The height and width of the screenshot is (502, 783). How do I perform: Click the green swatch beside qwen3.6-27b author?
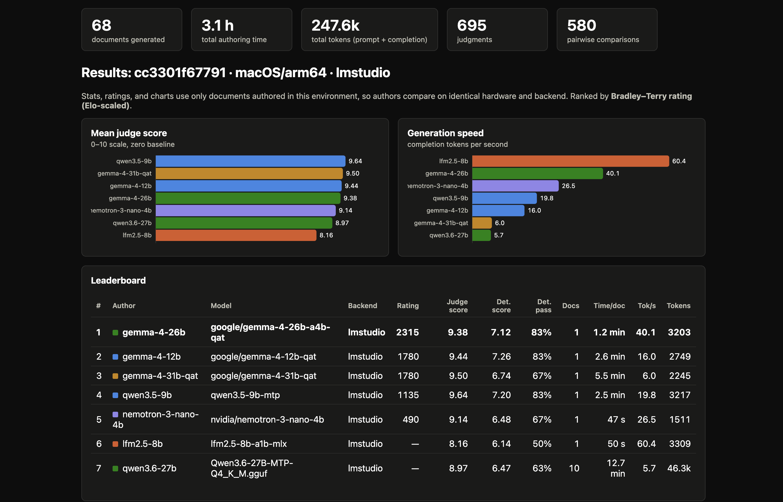pyautogui.click(x=115, y=468)
